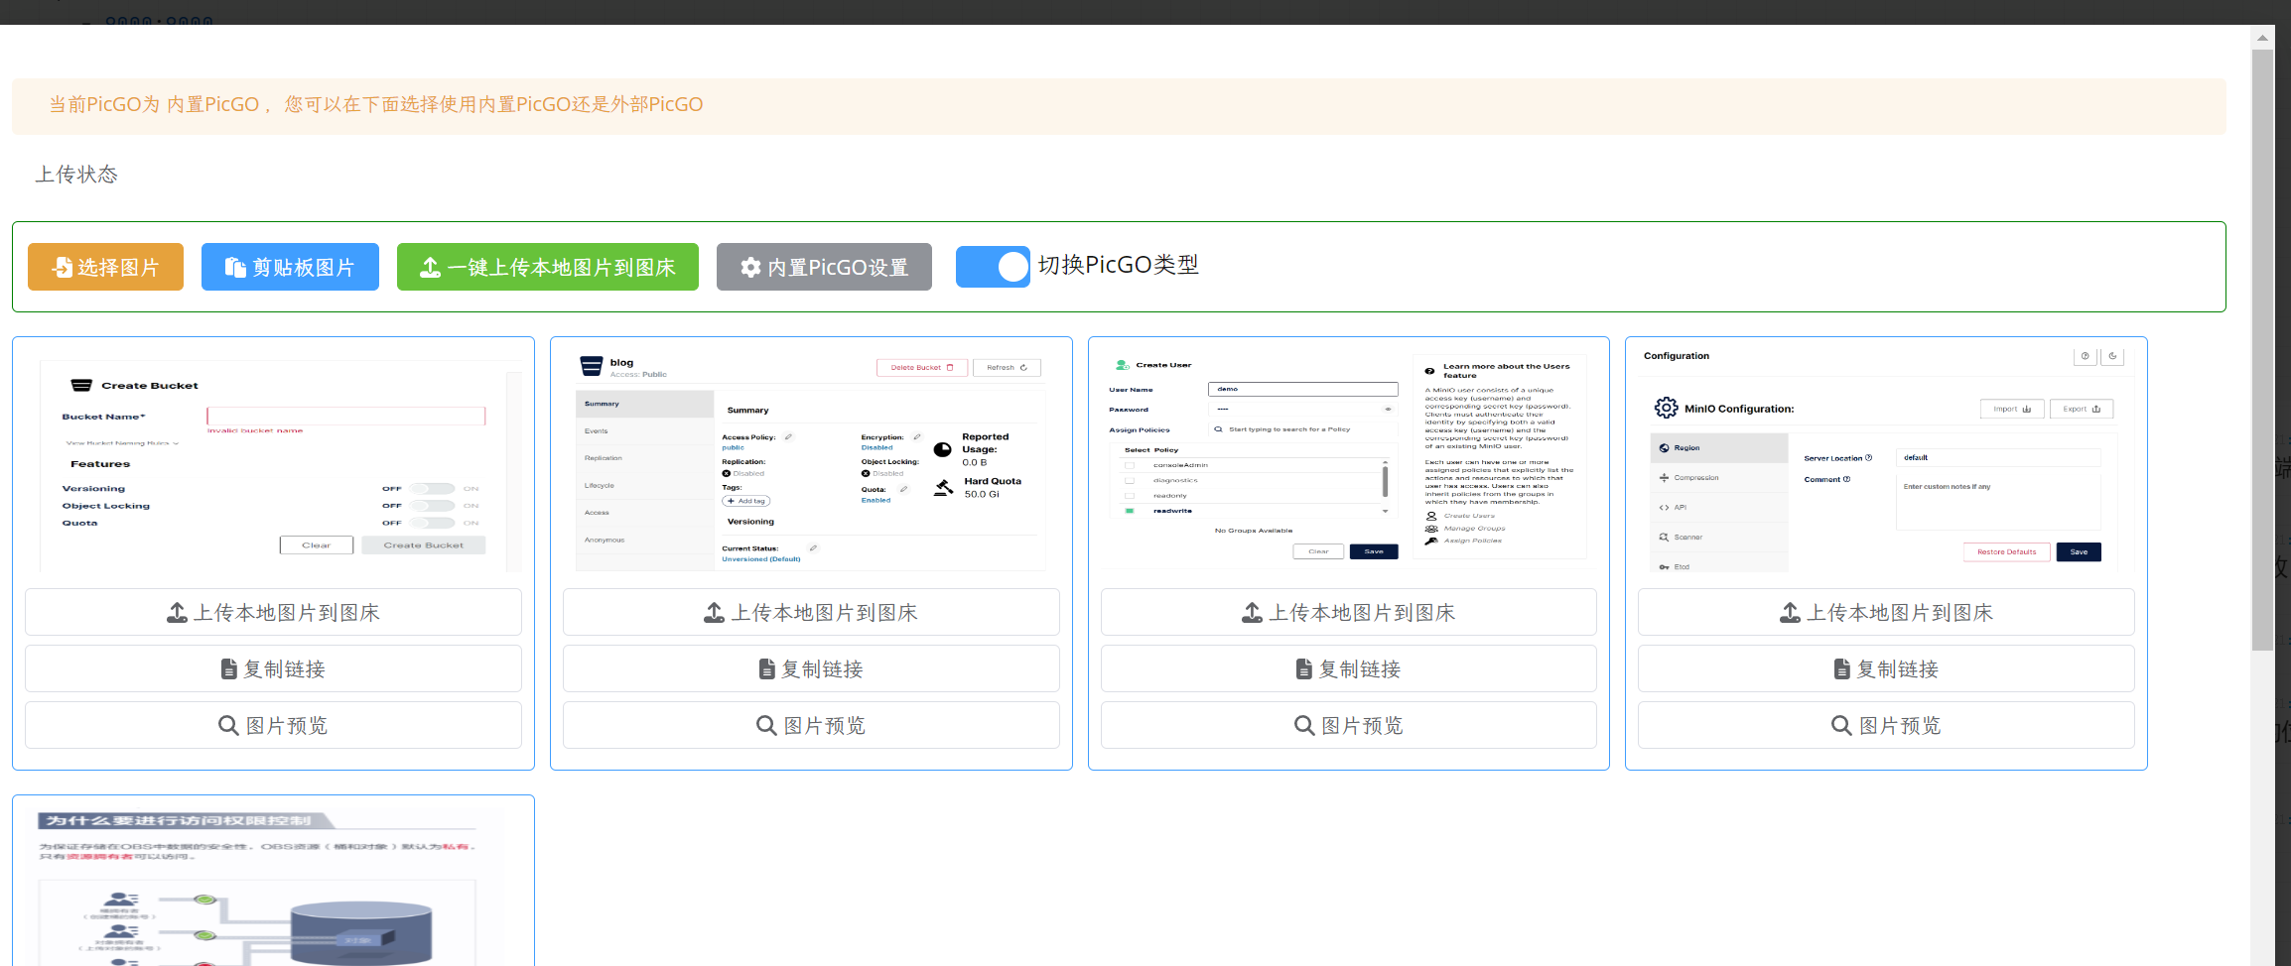This screenshot has height=966, width=2291.
Task: Open the 为什么要进行访问权限控制 image thumbnail
Action: [273, 887]
